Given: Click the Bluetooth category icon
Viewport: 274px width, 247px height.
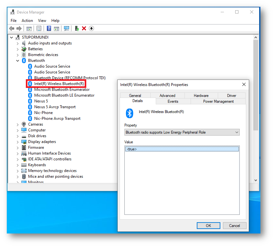Looking at the screenshot, I should pos(24,61).
